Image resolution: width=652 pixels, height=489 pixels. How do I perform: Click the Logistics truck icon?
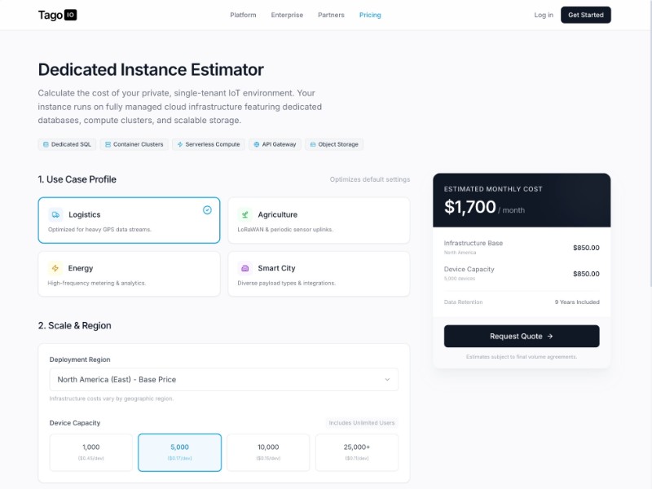click(x=55, y=214)
